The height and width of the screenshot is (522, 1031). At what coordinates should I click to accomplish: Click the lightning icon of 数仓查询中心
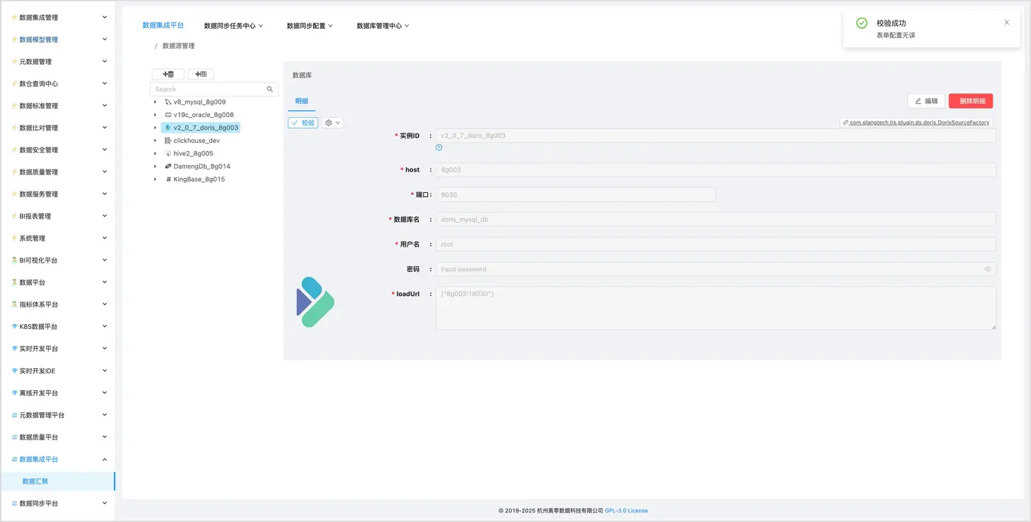(x=14, y=83)
